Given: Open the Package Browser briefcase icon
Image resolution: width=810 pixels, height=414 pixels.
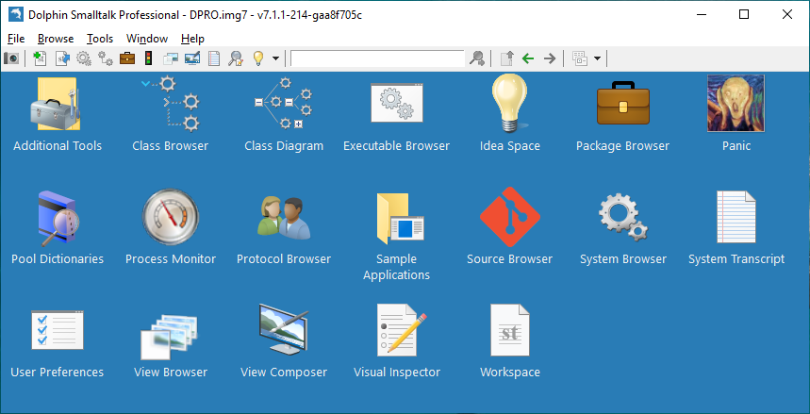Looking at the screenshot, I should pos(623,103).
